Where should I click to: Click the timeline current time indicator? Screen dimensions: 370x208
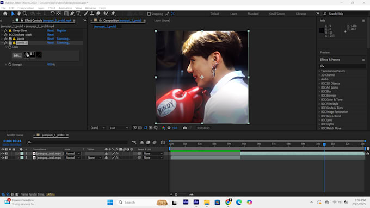[324, 144]
